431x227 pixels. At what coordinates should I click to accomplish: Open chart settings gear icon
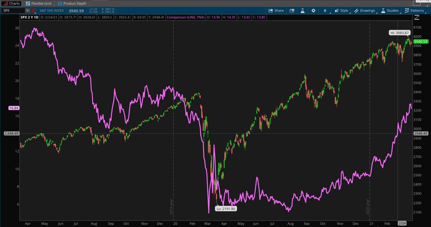click(313, 10)
